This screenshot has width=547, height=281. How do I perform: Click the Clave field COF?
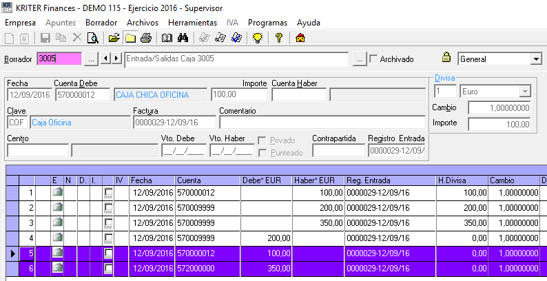(17, 123)
